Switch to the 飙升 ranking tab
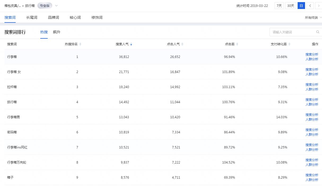 tap(57, 32)
